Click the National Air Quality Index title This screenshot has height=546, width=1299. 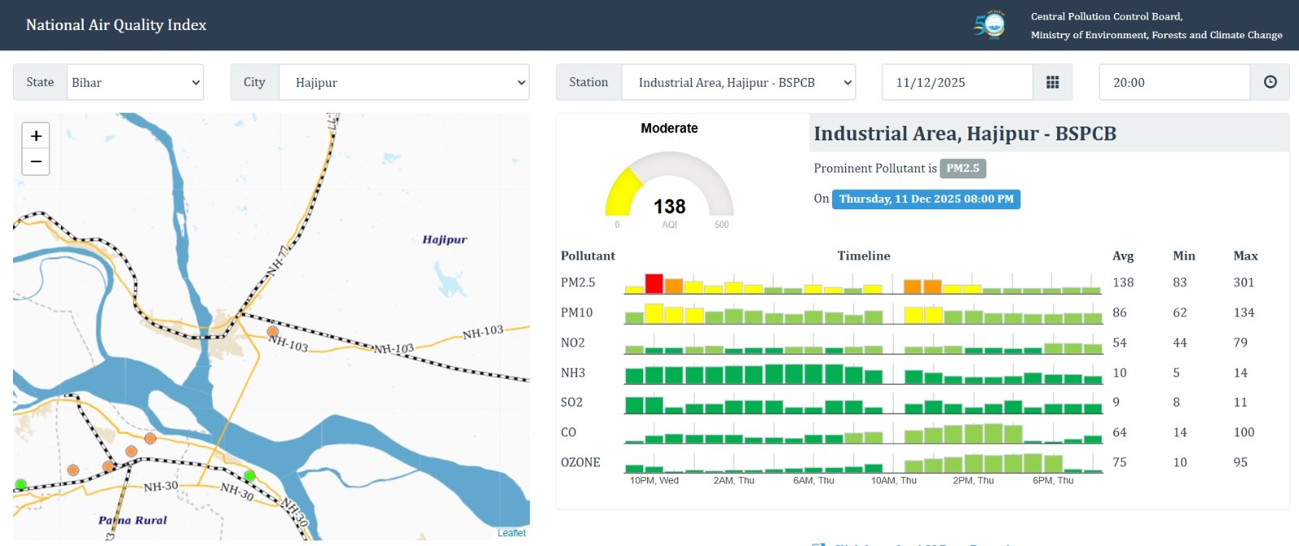(x=116, y=25)
